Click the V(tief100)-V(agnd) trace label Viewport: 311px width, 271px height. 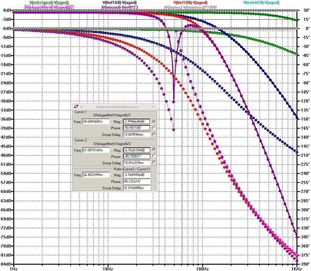pos(190,3)
